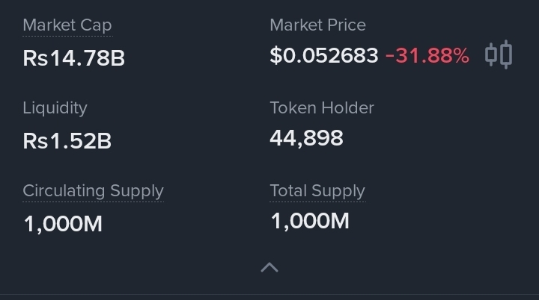Click the Market Cap label
The height and width of the screenshot is (300, 539).
67,25
